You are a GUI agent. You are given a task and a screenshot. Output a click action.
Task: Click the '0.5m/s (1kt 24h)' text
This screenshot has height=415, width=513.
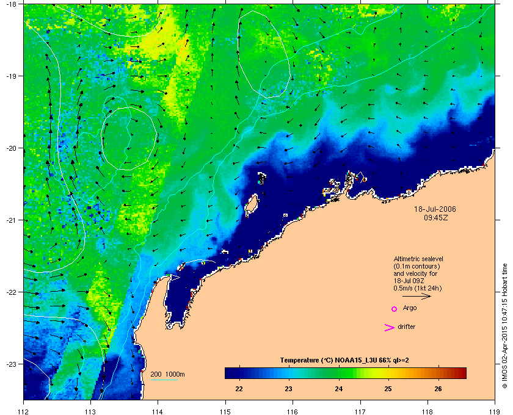418,289
